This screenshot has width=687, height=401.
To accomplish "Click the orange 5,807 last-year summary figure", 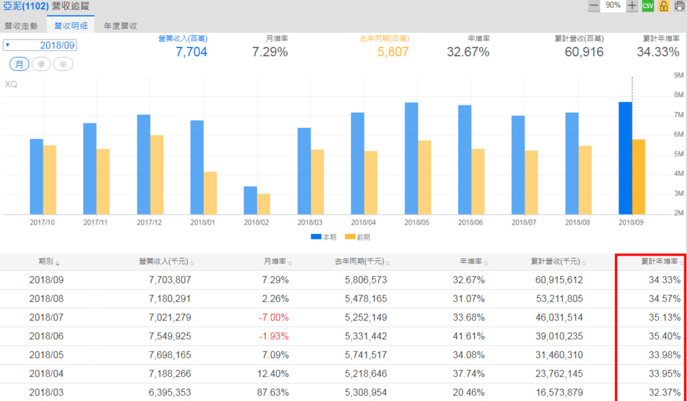I will (393, 52).
